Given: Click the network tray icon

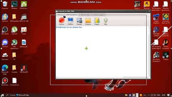Looking at the screenshot, I should (155, 95).
